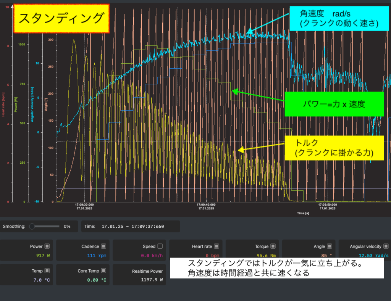Screen dimensions: 391x301
Task: Toggle the Temp checkbox
Action: (47, 271)
